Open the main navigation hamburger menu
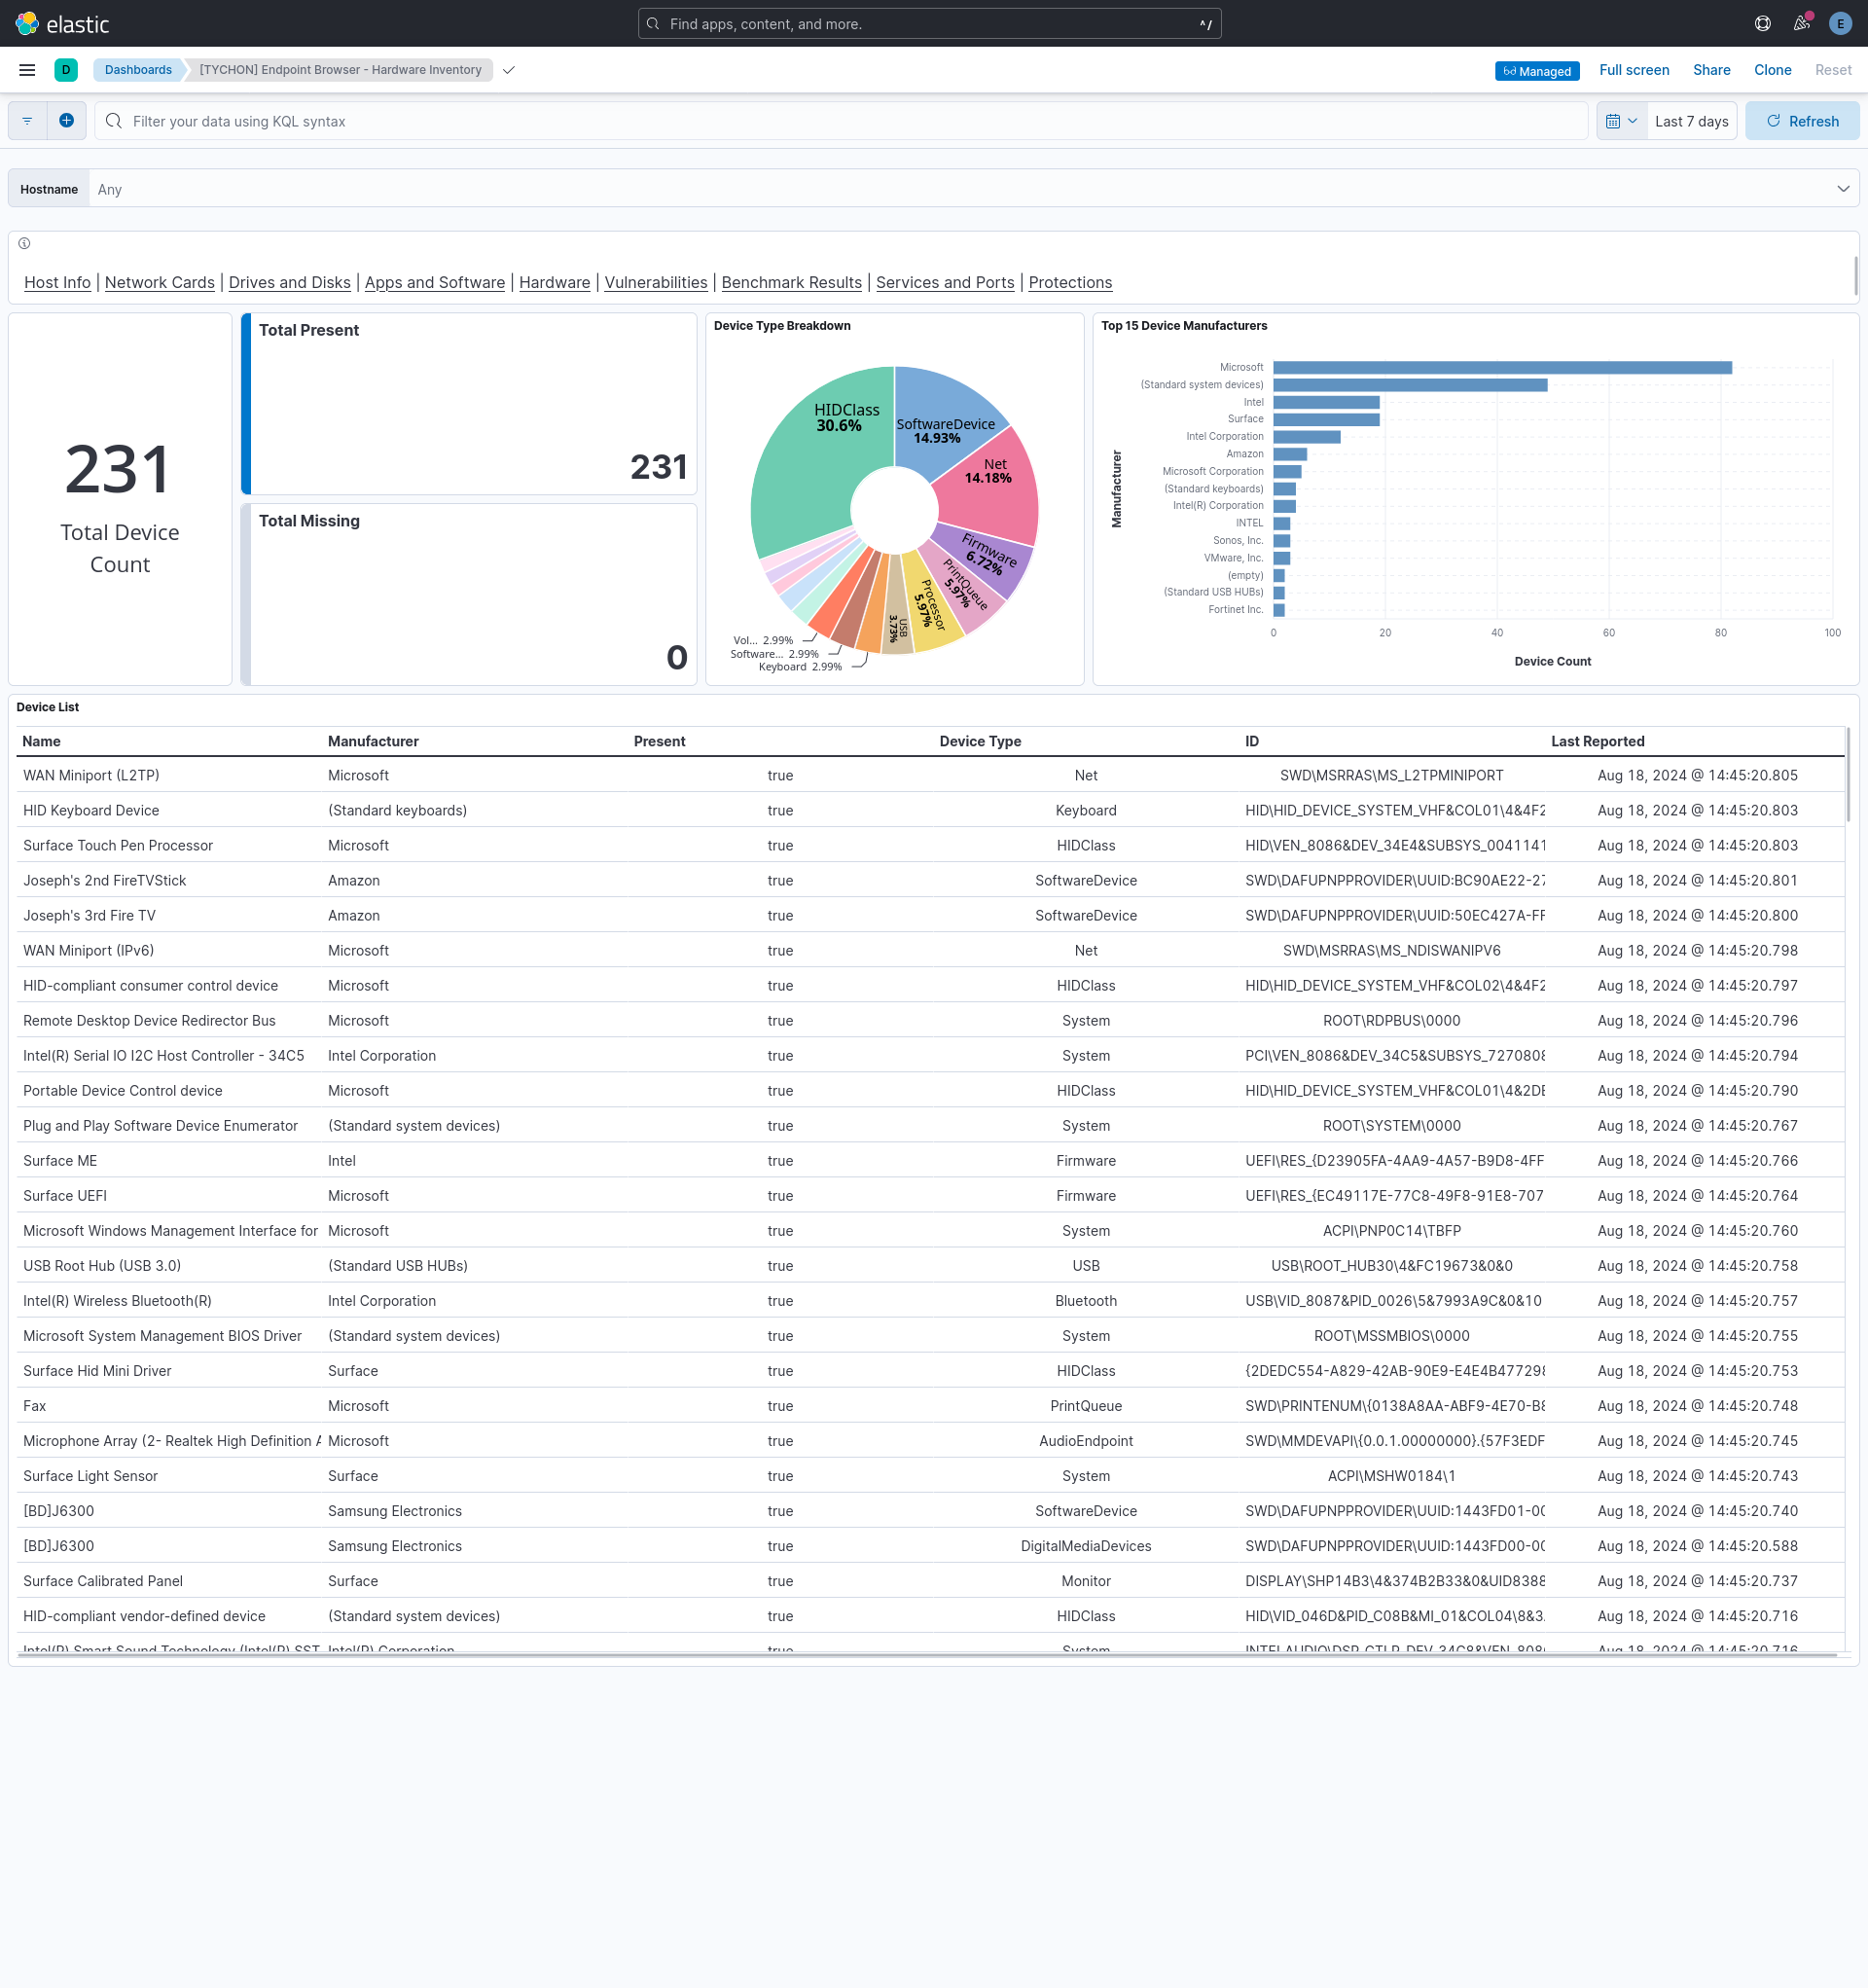Image resolution: width=1868 pixels, height=1988 pixels. coord(27,70)
